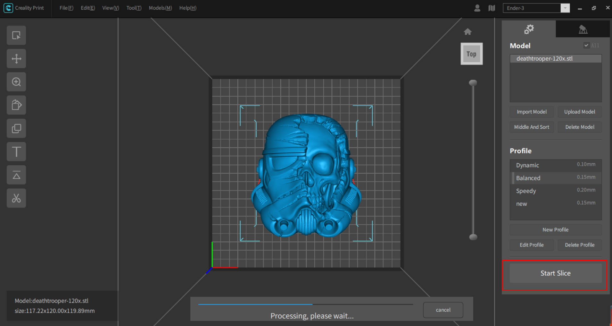This screenshot has width=612, height=326.
Task: Activate the Scale tool
Action: 16,82
